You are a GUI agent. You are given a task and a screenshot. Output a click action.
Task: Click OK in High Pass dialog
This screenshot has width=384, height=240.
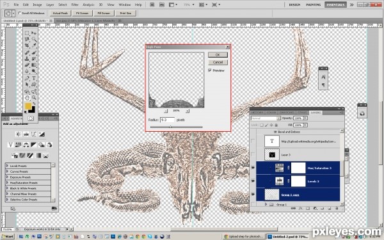pos(218,54)
